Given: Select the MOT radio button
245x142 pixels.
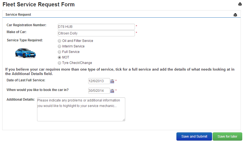Looking at the screenshot, I should 59,57.
